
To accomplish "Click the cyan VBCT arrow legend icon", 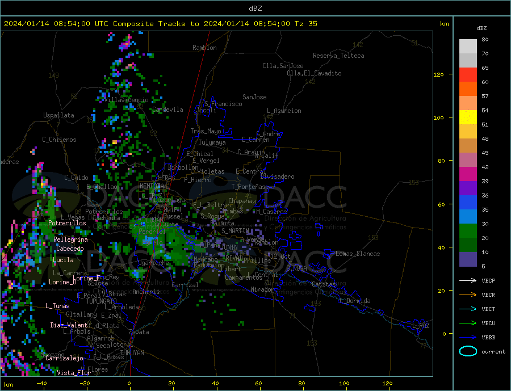I will pos(468,309).
